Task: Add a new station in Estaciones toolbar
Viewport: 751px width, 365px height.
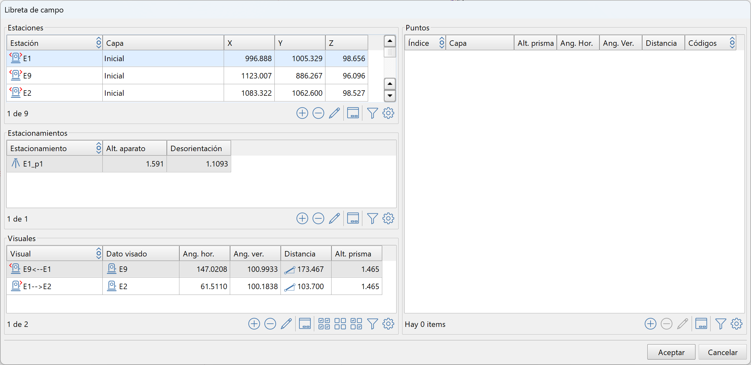Action: 302,113
